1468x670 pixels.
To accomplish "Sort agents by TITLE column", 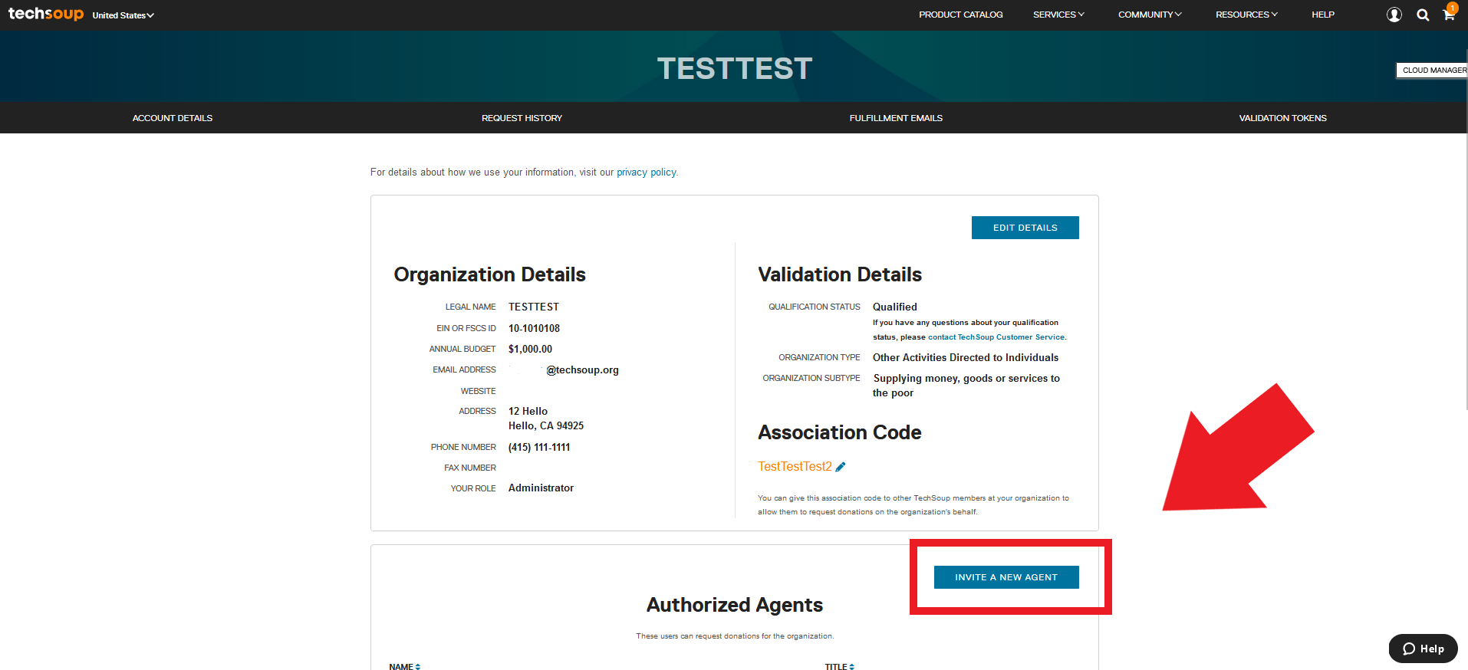I will pos(839,666).
